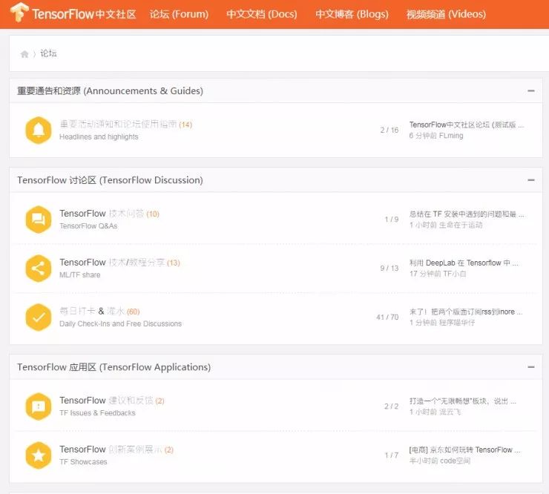Collapse the TensorFlow Discussion section
The width and height of the screenshot is (549, 494).
click(x=530, y=180)
